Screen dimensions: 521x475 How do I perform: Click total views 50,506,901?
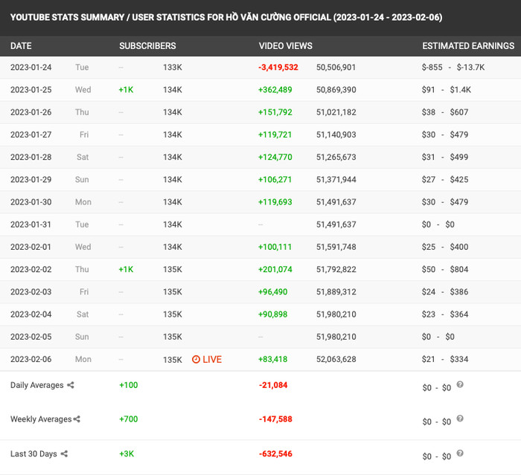(x=336, y=68)
